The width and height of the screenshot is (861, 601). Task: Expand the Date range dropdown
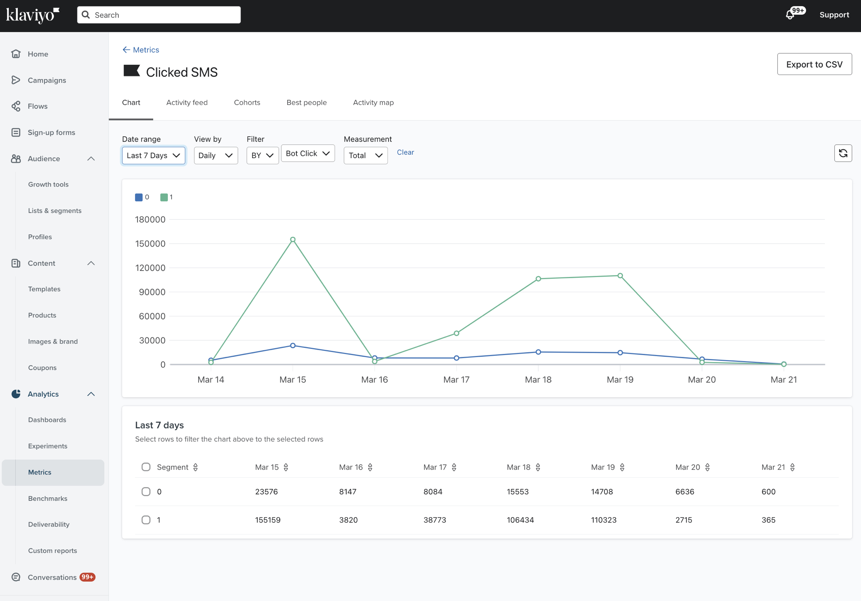152,155
